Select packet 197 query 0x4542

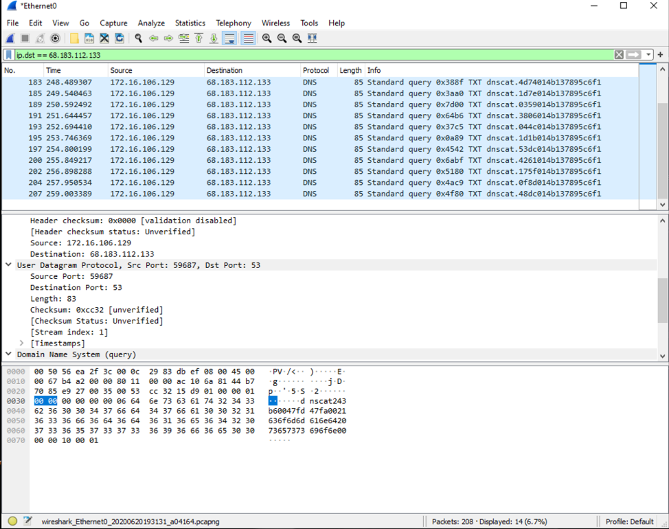(x=321, y=149)
